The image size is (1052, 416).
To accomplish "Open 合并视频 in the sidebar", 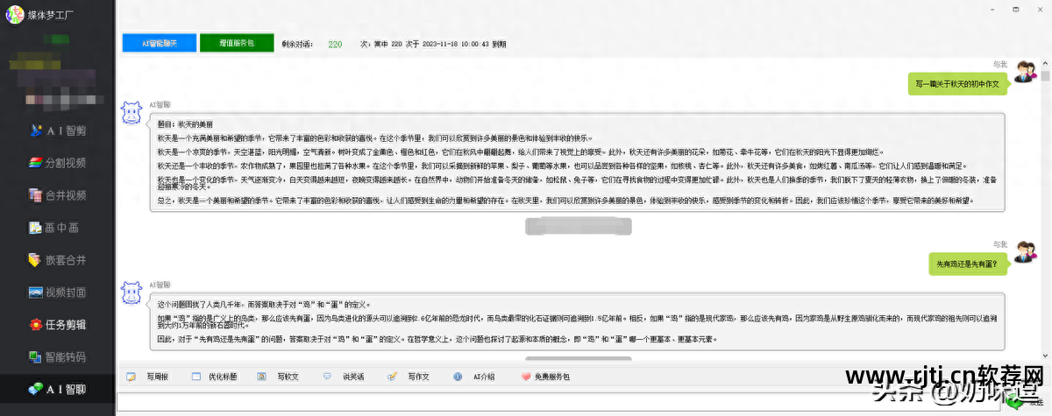I will (x=57, y=194).
